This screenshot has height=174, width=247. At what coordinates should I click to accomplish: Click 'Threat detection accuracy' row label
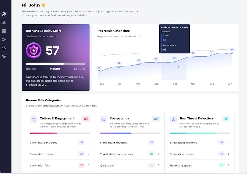117,154
